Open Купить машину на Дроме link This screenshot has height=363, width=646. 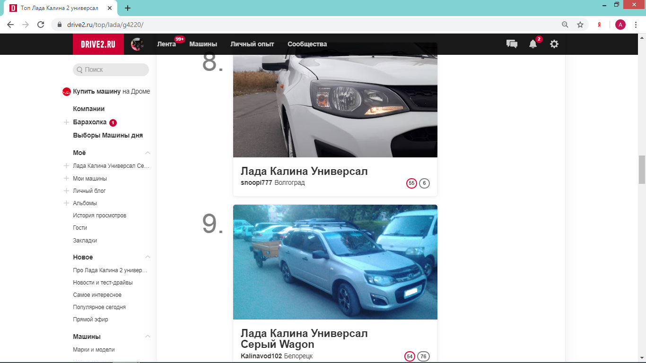click(112, 92)
